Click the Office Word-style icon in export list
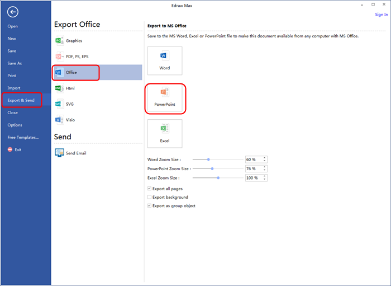The width and height of the screenshot is (391, 286). click(x=59, y=72)
